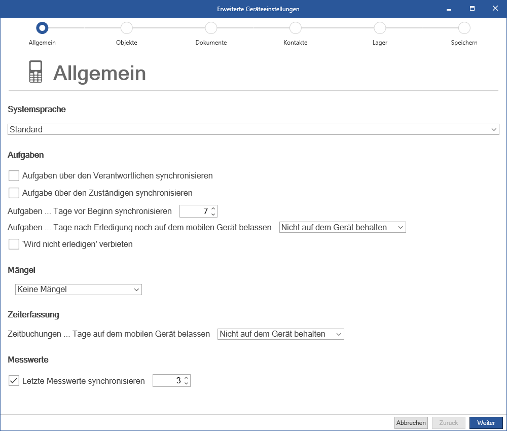Screen dimensions: 507x431
Task: Click the mobile device icon beside Allgemein
Action: tap(35, 71)
